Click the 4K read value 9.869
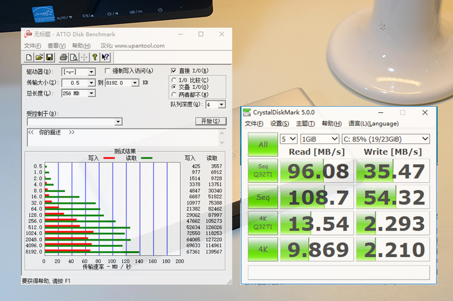 tap(317, 250)
